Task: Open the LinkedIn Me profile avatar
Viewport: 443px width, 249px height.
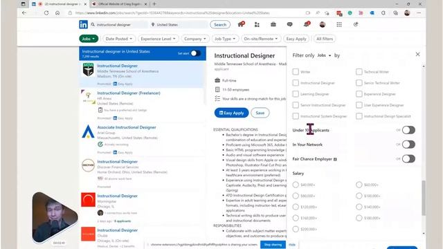Action: pyautogui.click(x=323, y=25)
